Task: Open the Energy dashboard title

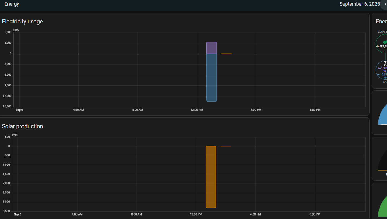Action: click(x=12, y=4)
